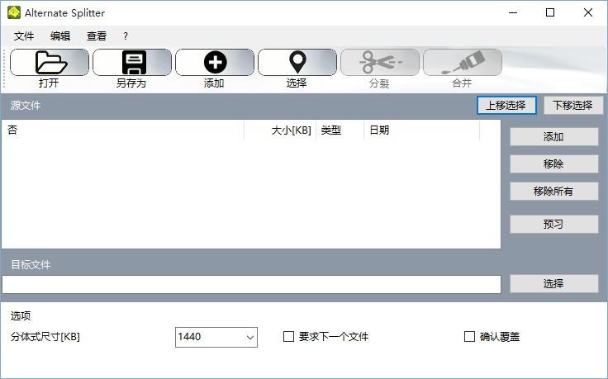Image resolution: width=608 pixels, height=379 pixels.
Task: Click the location pin Select icon
Action: [x=297, y=63]
